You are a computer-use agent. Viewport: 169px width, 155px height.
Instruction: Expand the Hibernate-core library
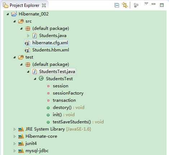click(14, 136)
